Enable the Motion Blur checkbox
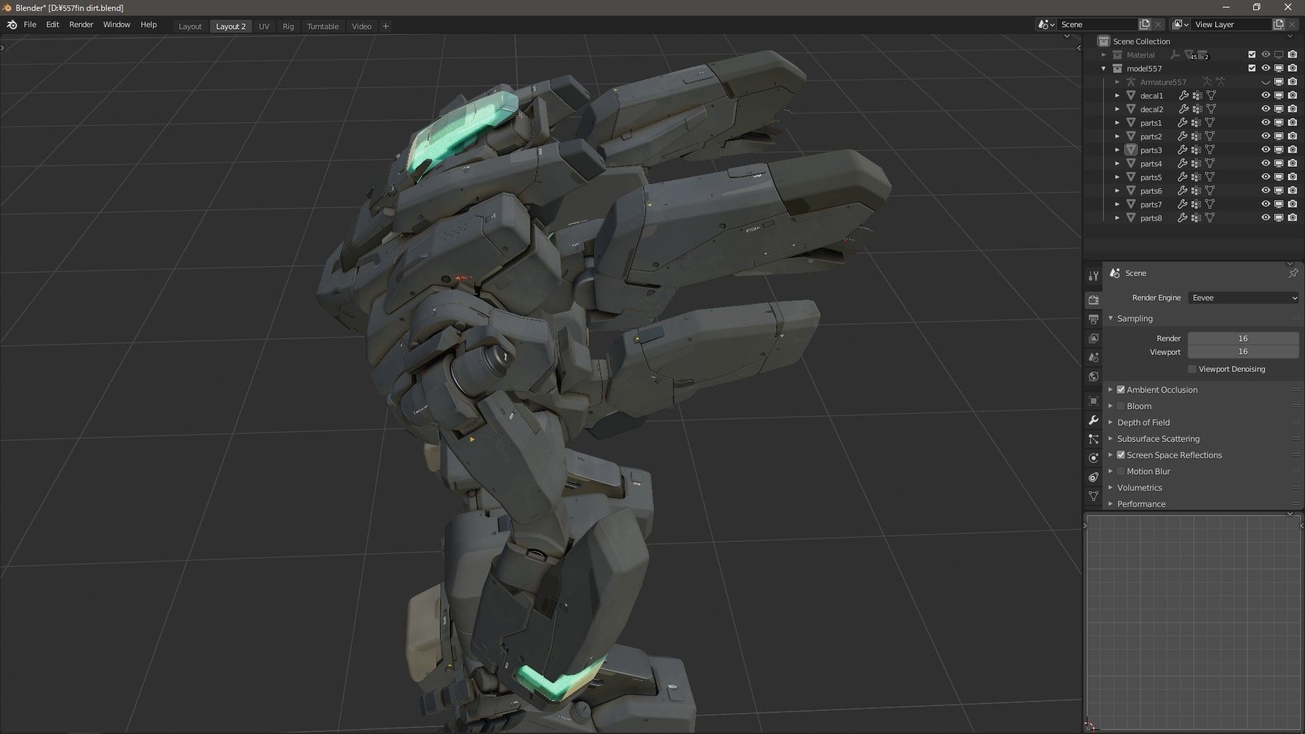Viewport: 1305px width, 734px height. tap(1121, 471)
